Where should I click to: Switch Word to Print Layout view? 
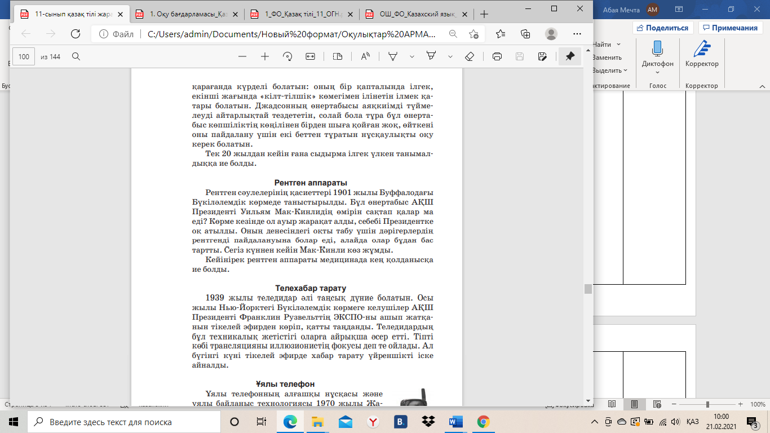point(635,404)
